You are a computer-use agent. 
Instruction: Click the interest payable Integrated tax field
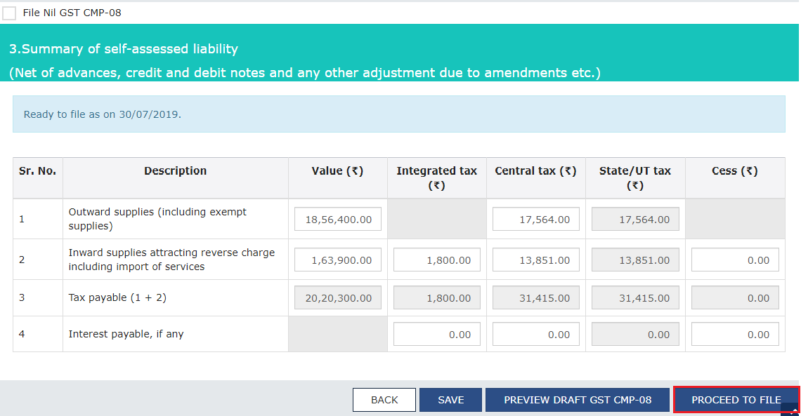tap(436, 333)
